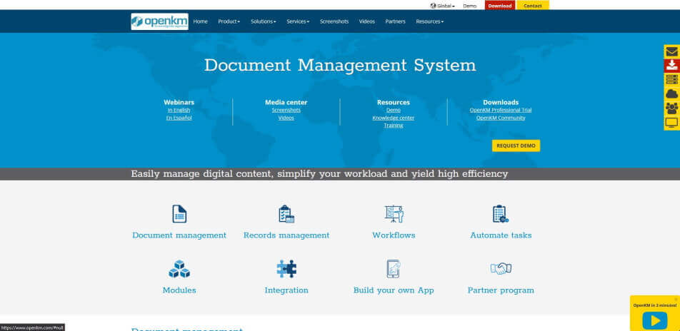Click the Records management clipboard icon

coord(286,213)
